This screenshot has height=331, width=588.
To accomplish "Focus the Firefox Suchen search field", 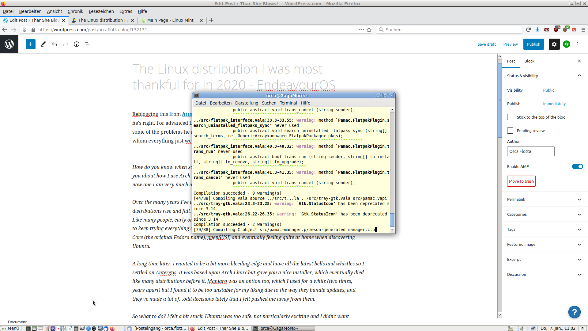I will (449, 30).
